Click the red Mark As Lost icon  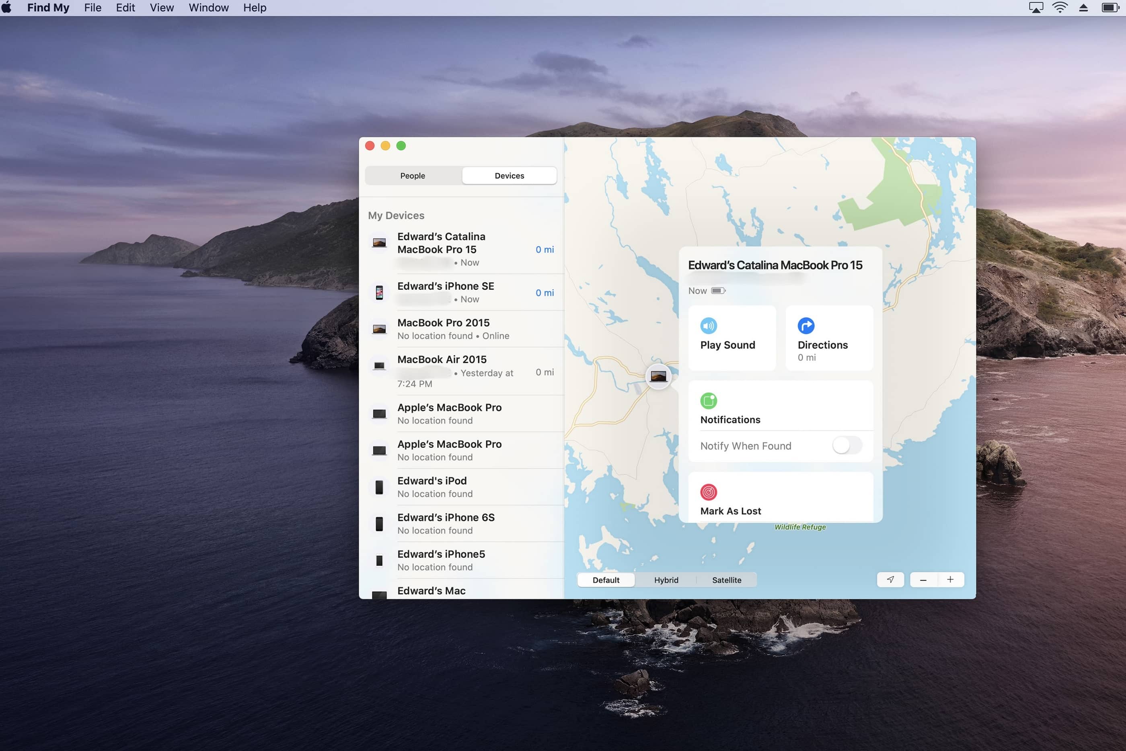[708, 492]
